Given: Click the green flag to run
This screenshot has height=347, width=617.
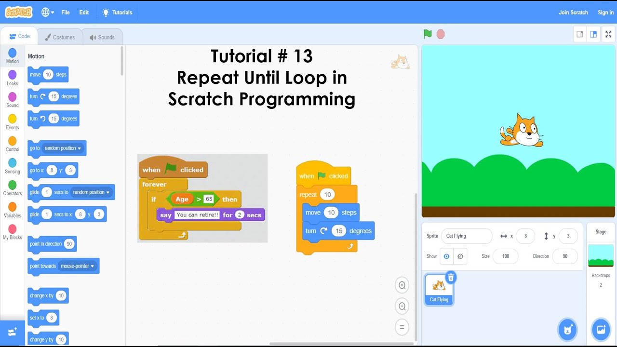Looking at the screenshot, I should pyautogui.click(x=427, y=34).
